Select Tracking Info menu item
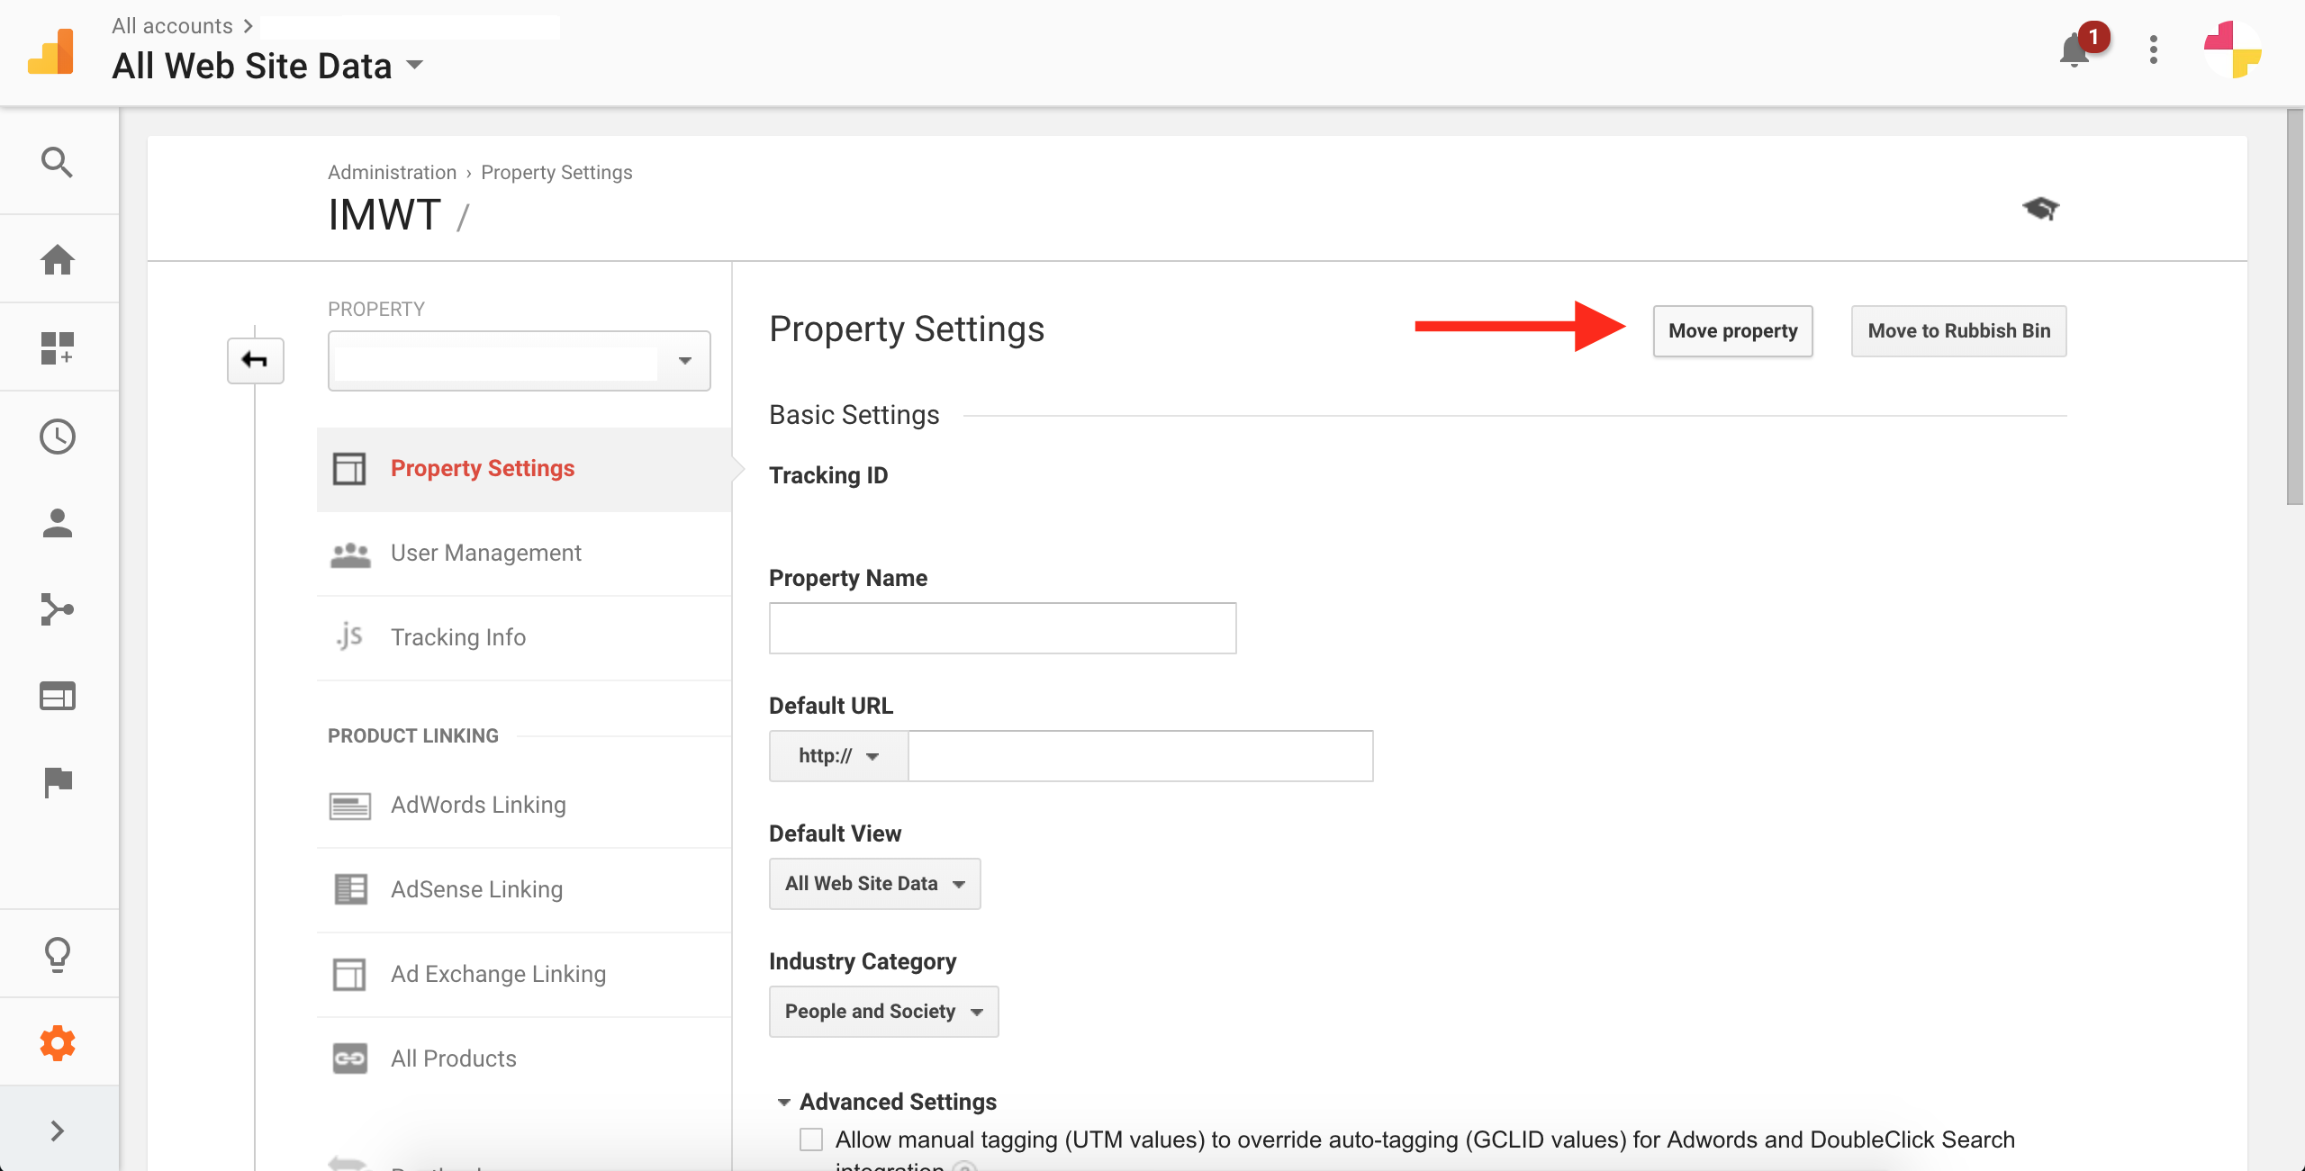 point(457,637)
